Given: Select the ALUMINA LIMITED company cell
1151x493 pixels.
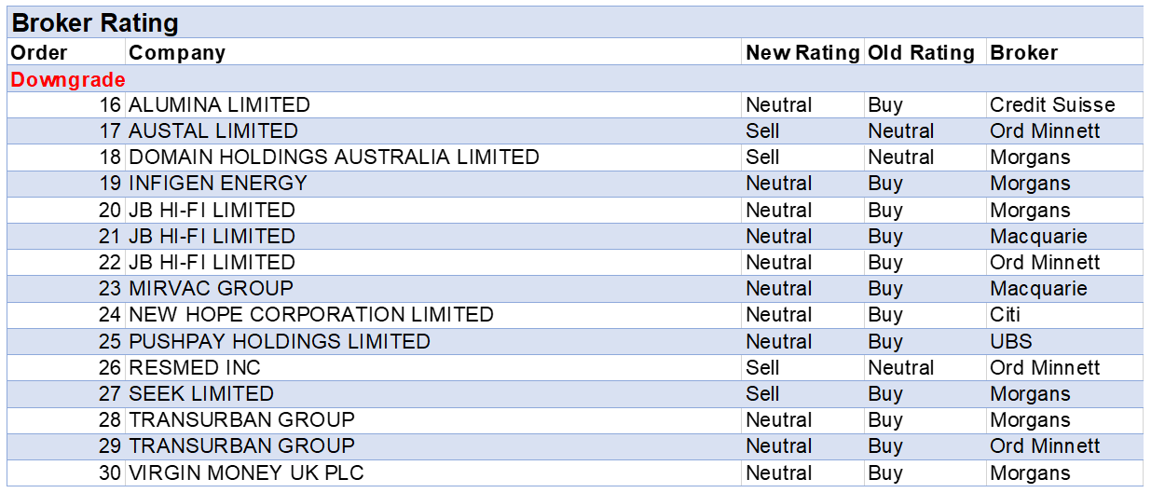Looking at the screenshot, I should (219, 105).
